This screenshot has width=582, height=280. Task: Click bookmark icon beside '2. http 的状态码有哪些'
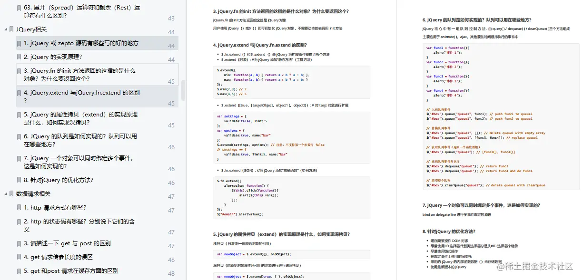click(x=19, y=222)
